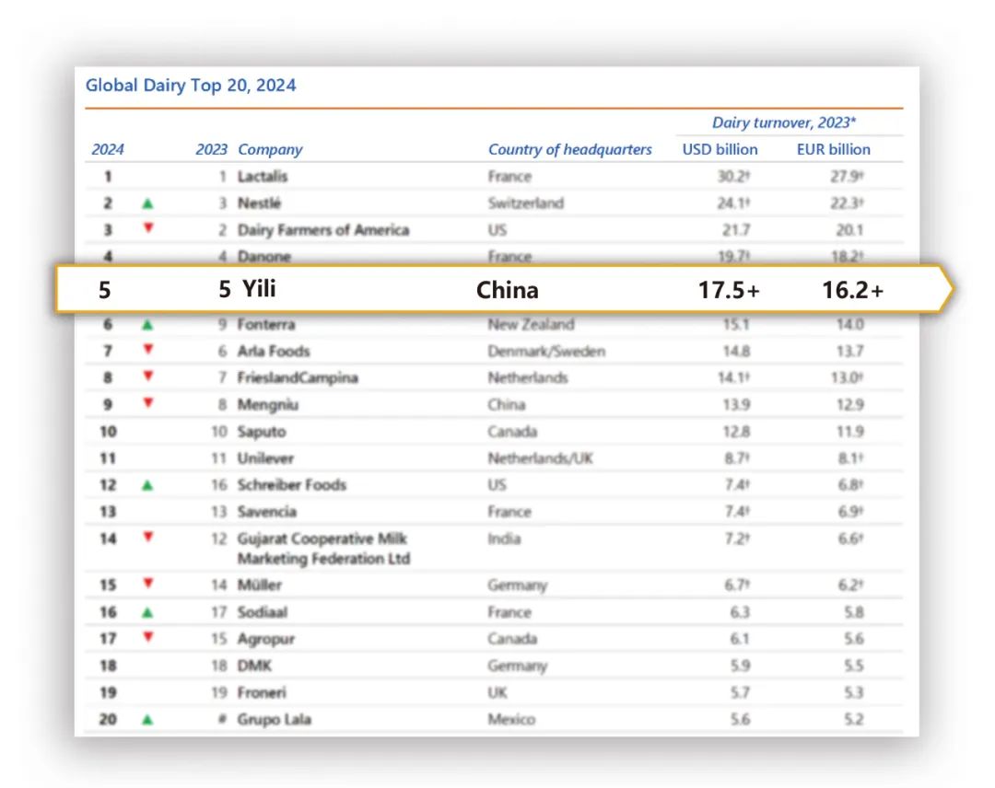Image resolution: width=995 pixels, height=788 pixels.
Task: Select the Country of headquarters header
Action: point(569,150)
